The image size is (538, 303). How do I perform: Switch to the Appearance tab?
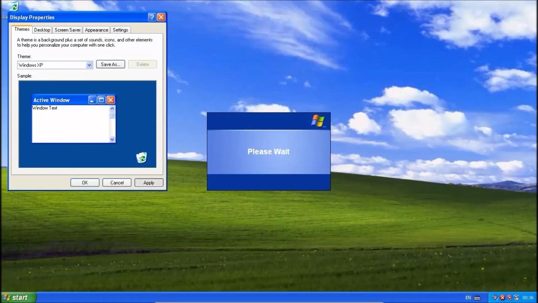point(96,30)
